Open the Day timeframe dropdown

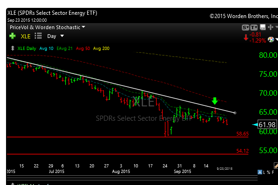click(x=56, y=36)
